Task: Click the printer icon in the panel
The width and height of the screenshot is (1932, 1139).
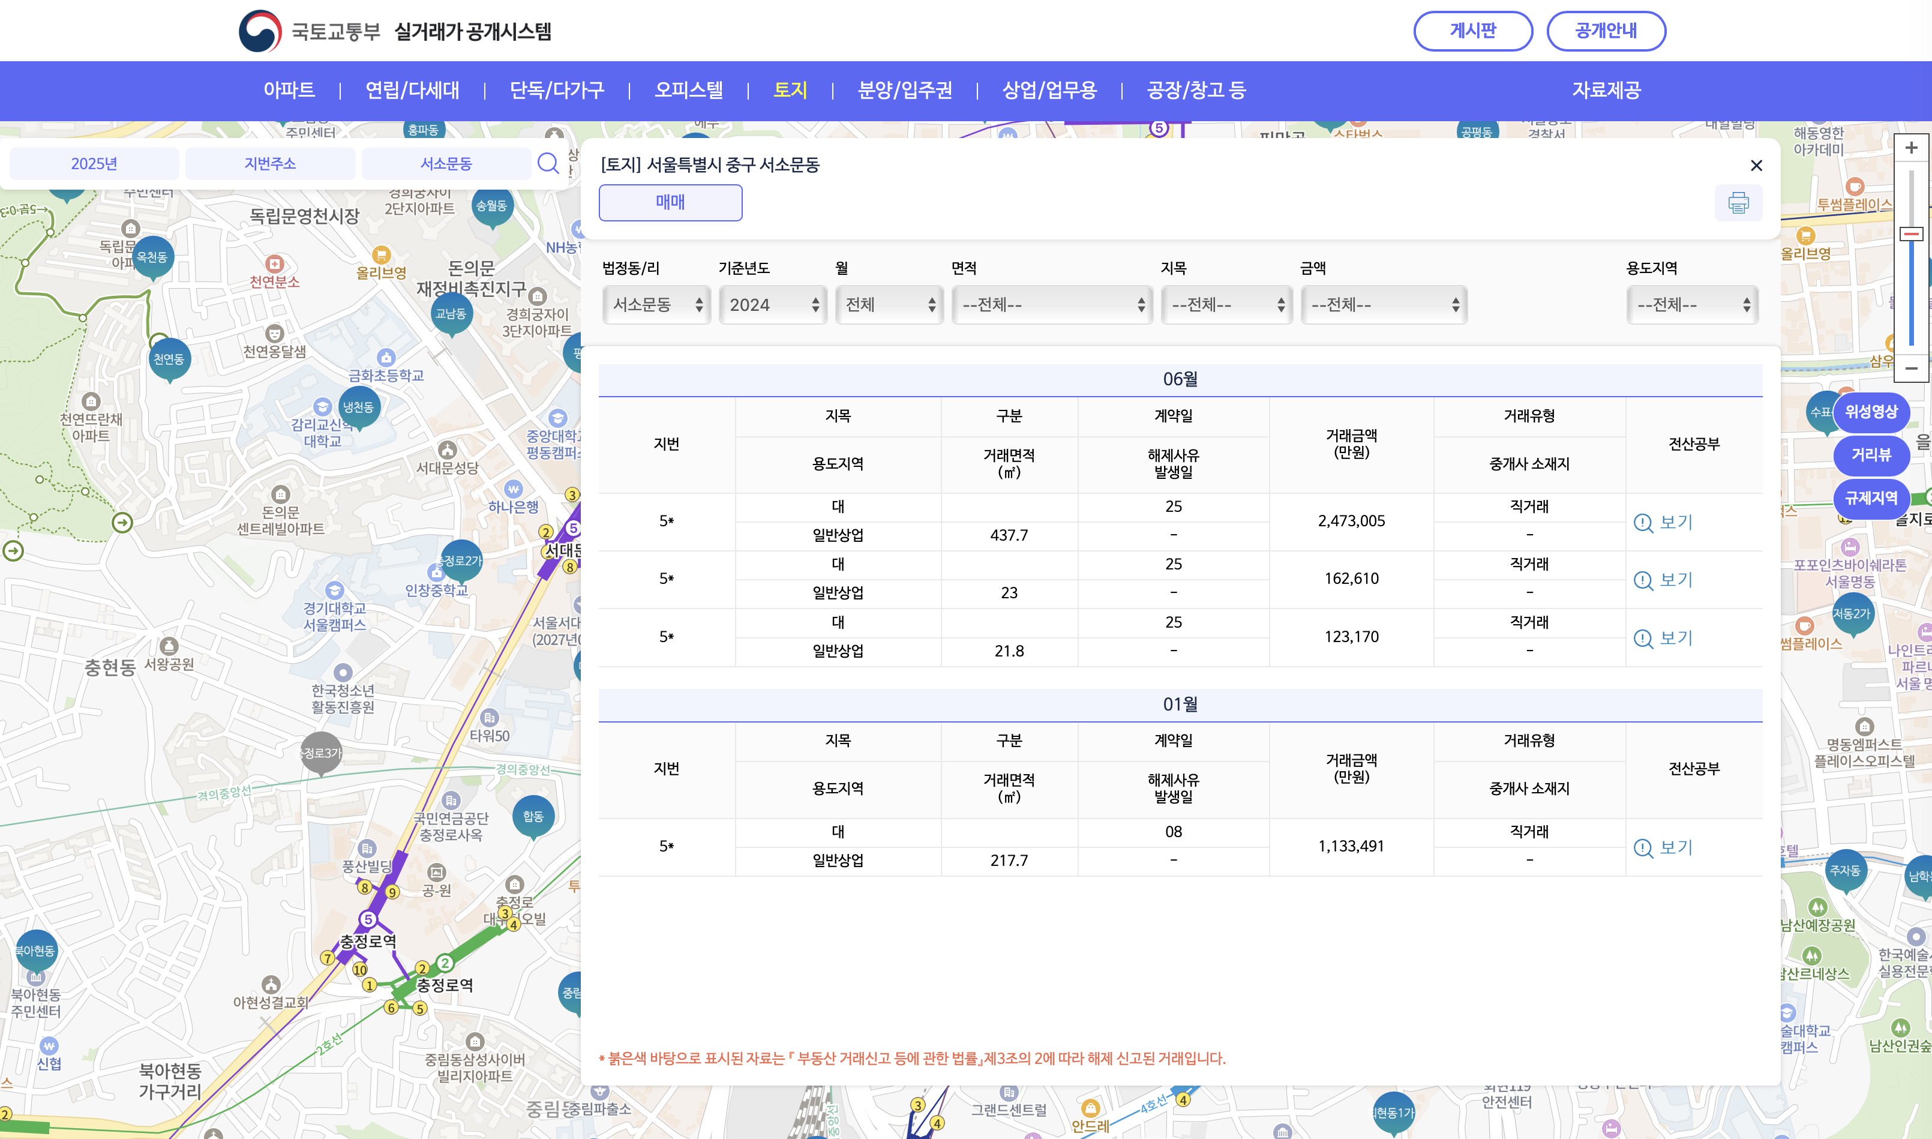Action: pos(1738,203)
